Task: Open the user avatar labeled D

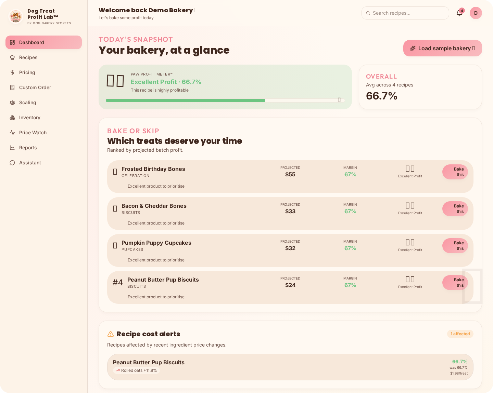Action: pyautogui.click(x=476, y=13)
